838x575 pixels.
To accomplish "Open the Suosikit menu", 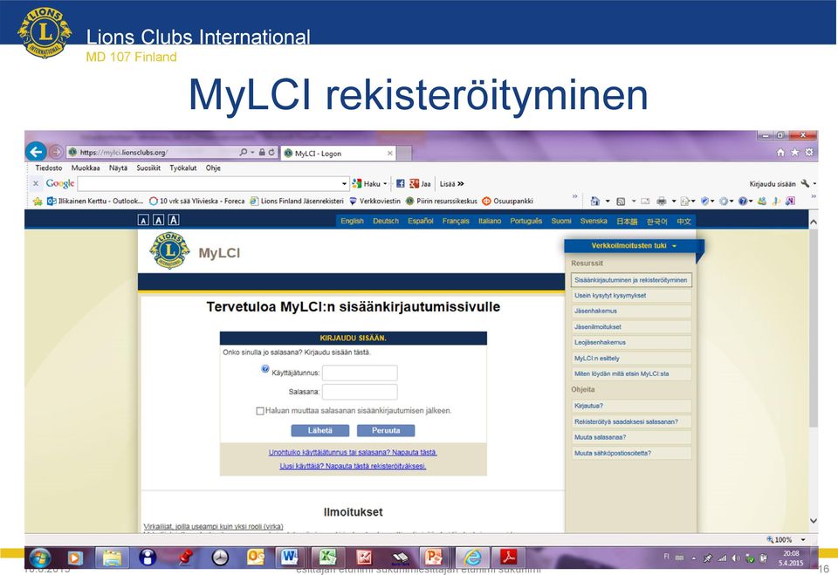I will coord(148,168).
